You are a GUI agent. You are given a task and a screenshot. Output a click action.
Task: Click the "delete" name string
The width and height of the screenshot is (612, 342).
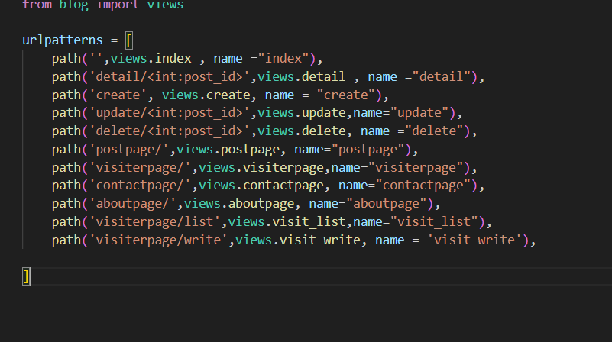point(434,131)
